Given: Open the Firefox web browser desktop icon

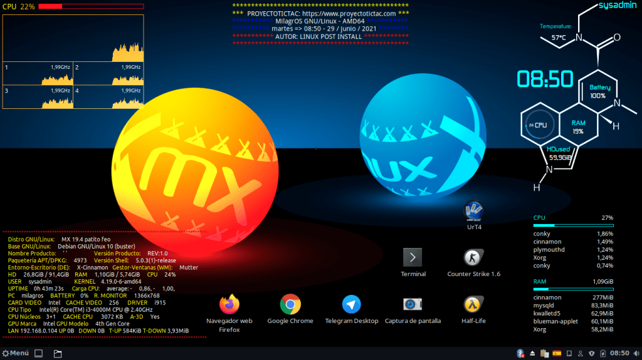Looking at the screenshot, I should [229, 305].
